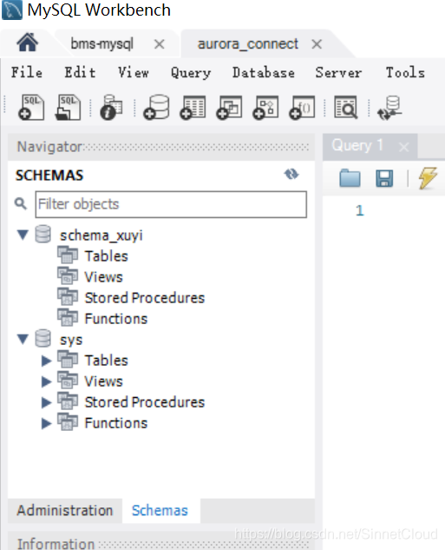Create a new schema
The height and width of the screenshot is (550, 445).
coord(156,108)
